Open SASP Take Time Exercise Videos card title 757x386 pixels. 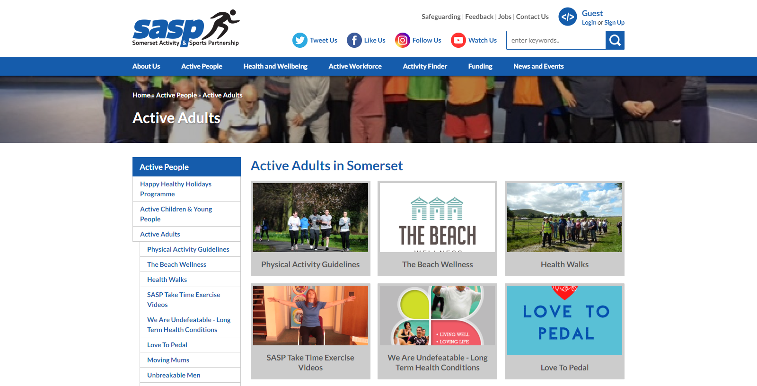click(x=310, y=363)
